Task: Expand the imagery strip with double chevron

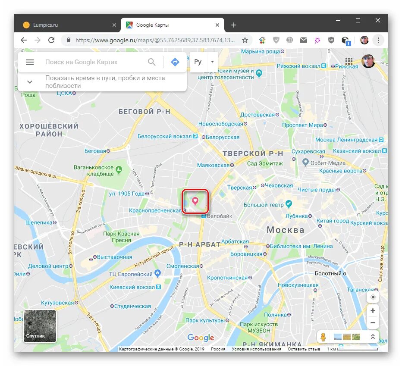Action: click(x=373, y=337)
